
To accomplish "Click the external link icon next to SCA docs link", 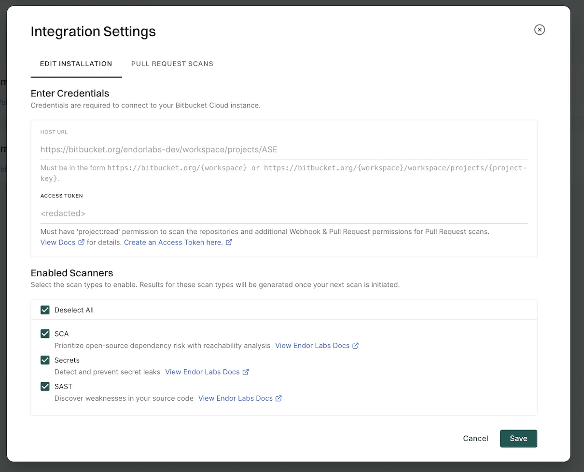I will (x=356, y=345).
